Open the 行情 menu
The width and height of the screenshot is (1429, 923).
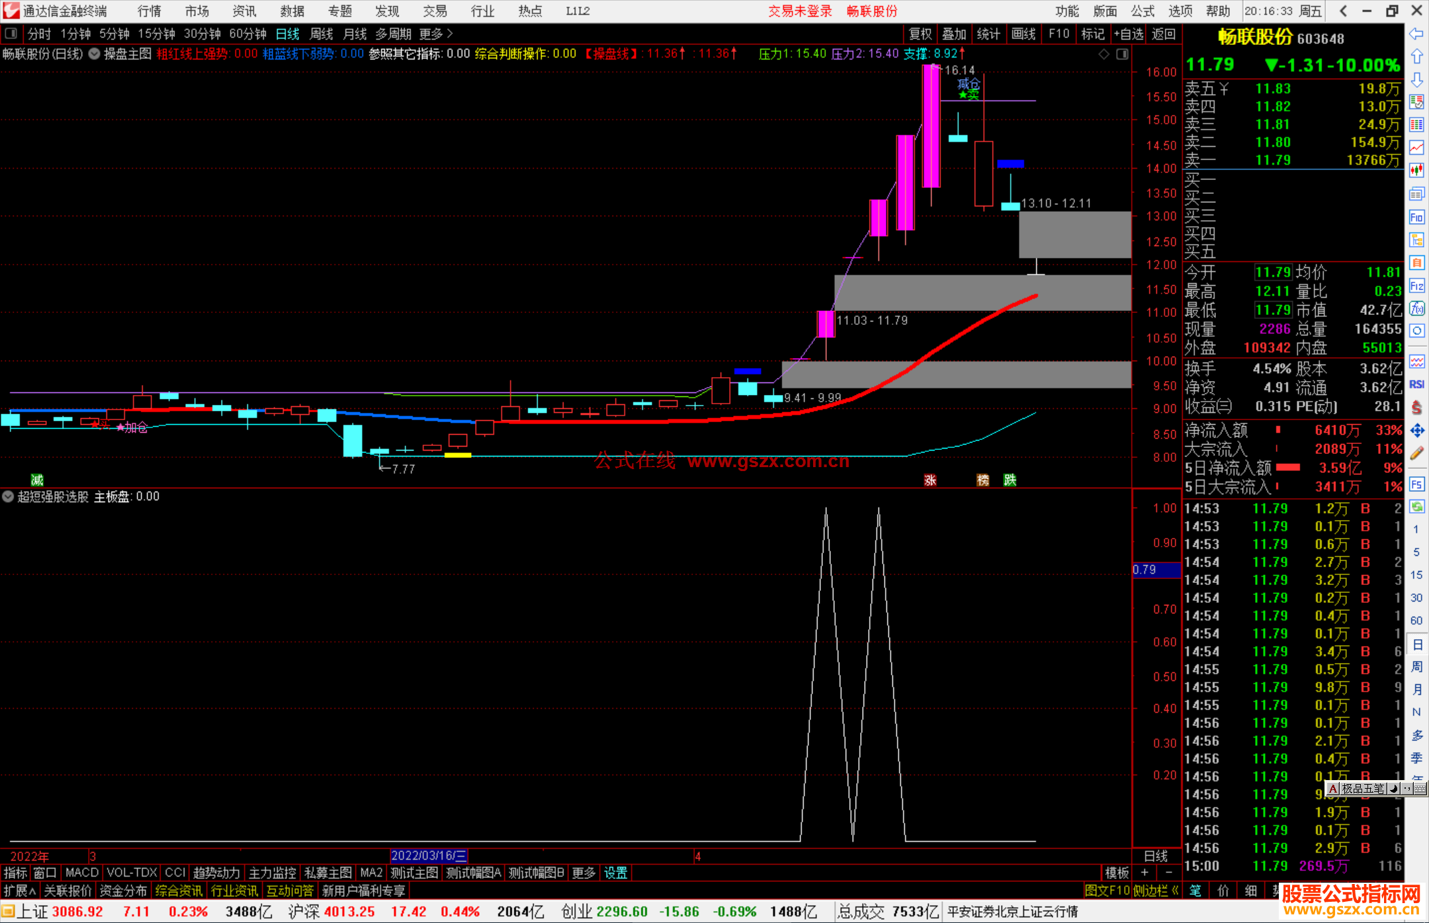(x=150, y=11)
